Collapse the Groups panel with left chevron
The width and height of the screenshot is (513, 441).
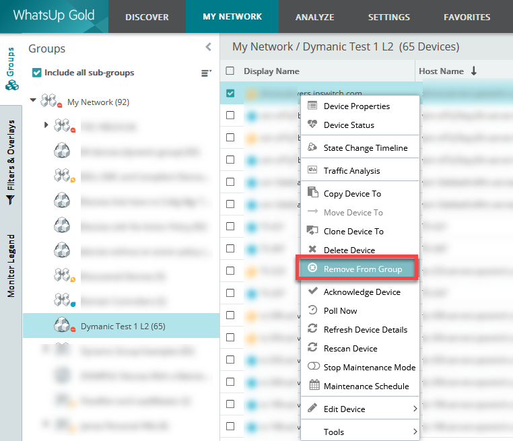click(209, 46)
